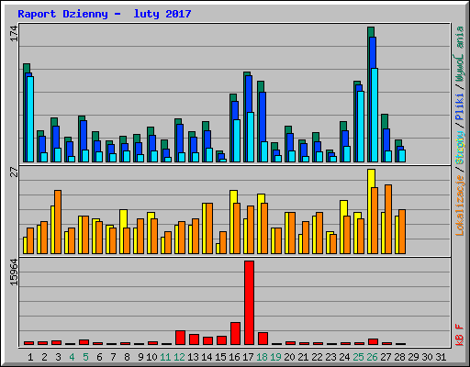Click the yellow bar for day 24
Image resolution: width=470 pixels, height=367 pixels.
(343, 208)
